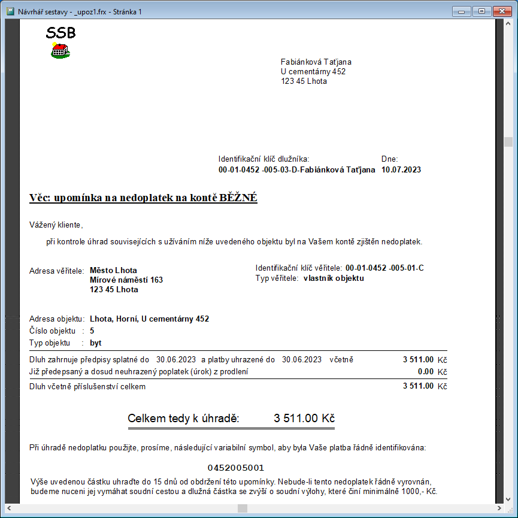This screenshot has height=518, width=518.
Task: Click the vertical scrollbar down arrow
Action: click(508, 498)
